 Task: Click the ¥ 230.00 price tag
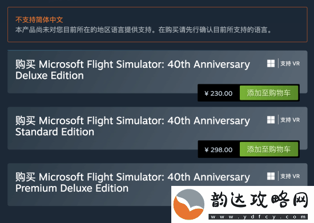219,94
